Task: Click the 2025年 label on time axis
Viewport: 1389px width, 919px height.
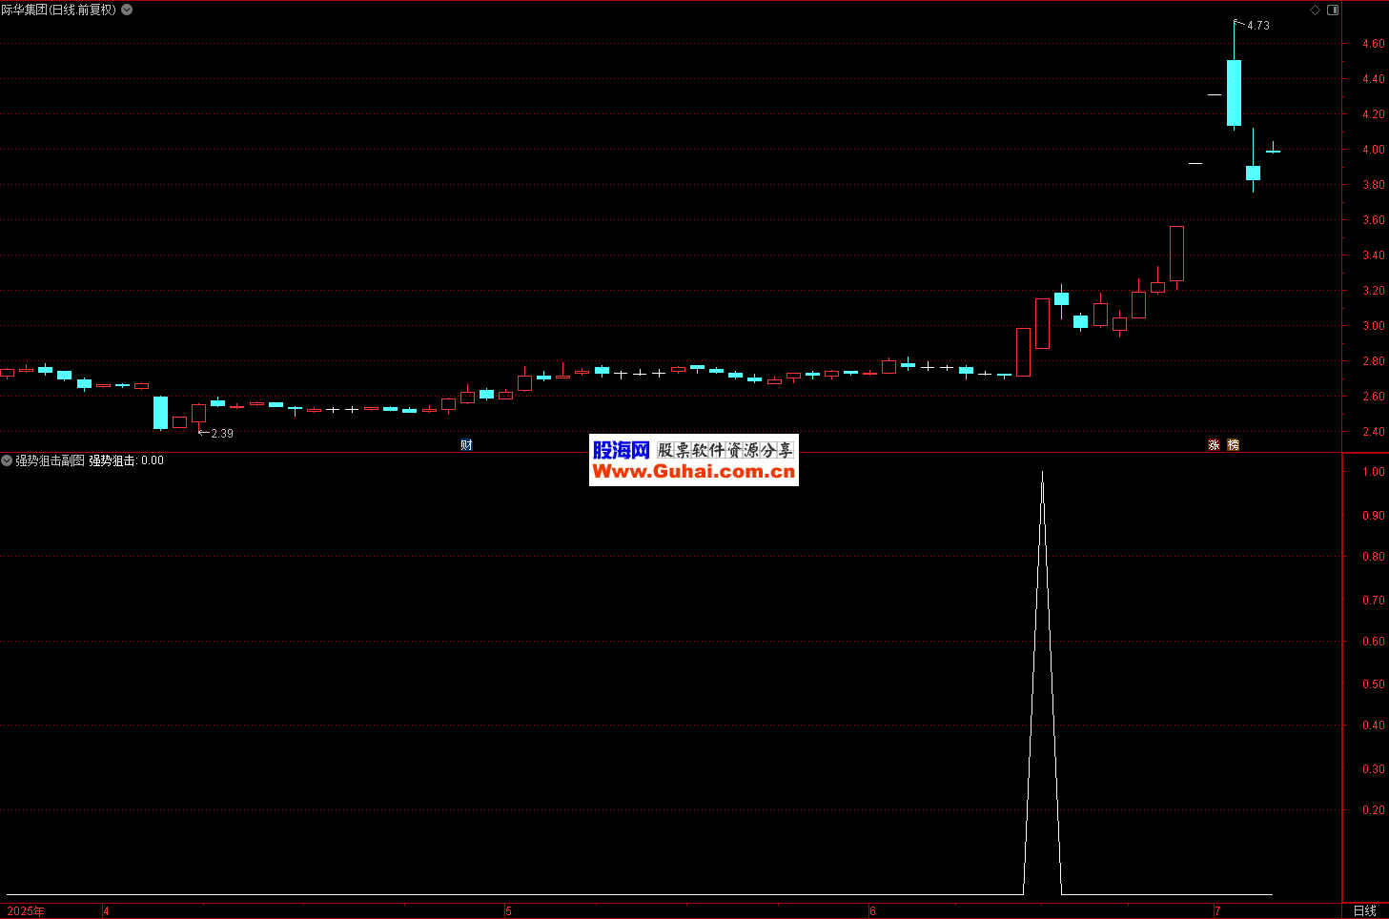Action: pyautogui.click(x=26, y=911)
